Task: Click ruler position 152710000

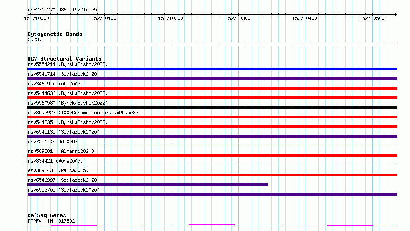Action: 36,18
